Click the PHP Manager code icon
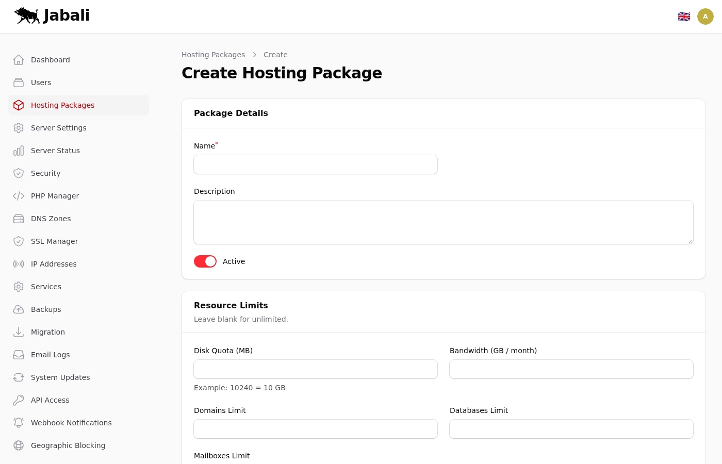Screen dimensions: 722x464 tap(19, 196)
